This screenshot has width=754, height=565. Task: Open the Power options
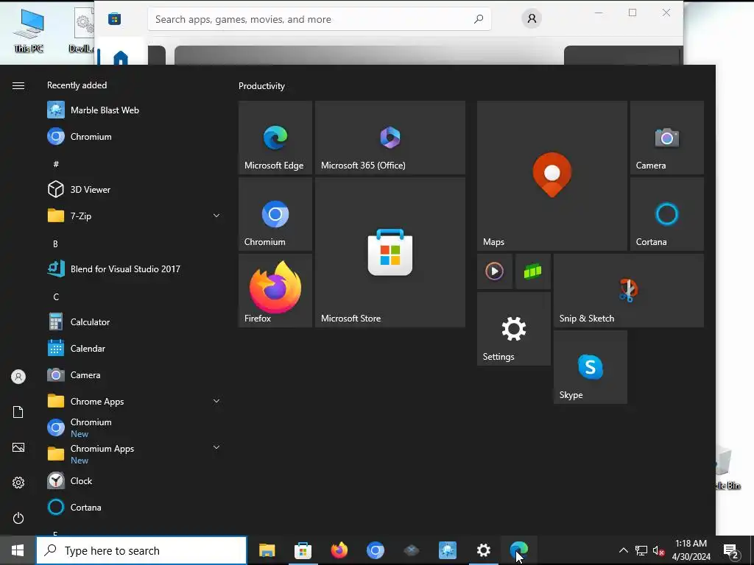point(18,518)
